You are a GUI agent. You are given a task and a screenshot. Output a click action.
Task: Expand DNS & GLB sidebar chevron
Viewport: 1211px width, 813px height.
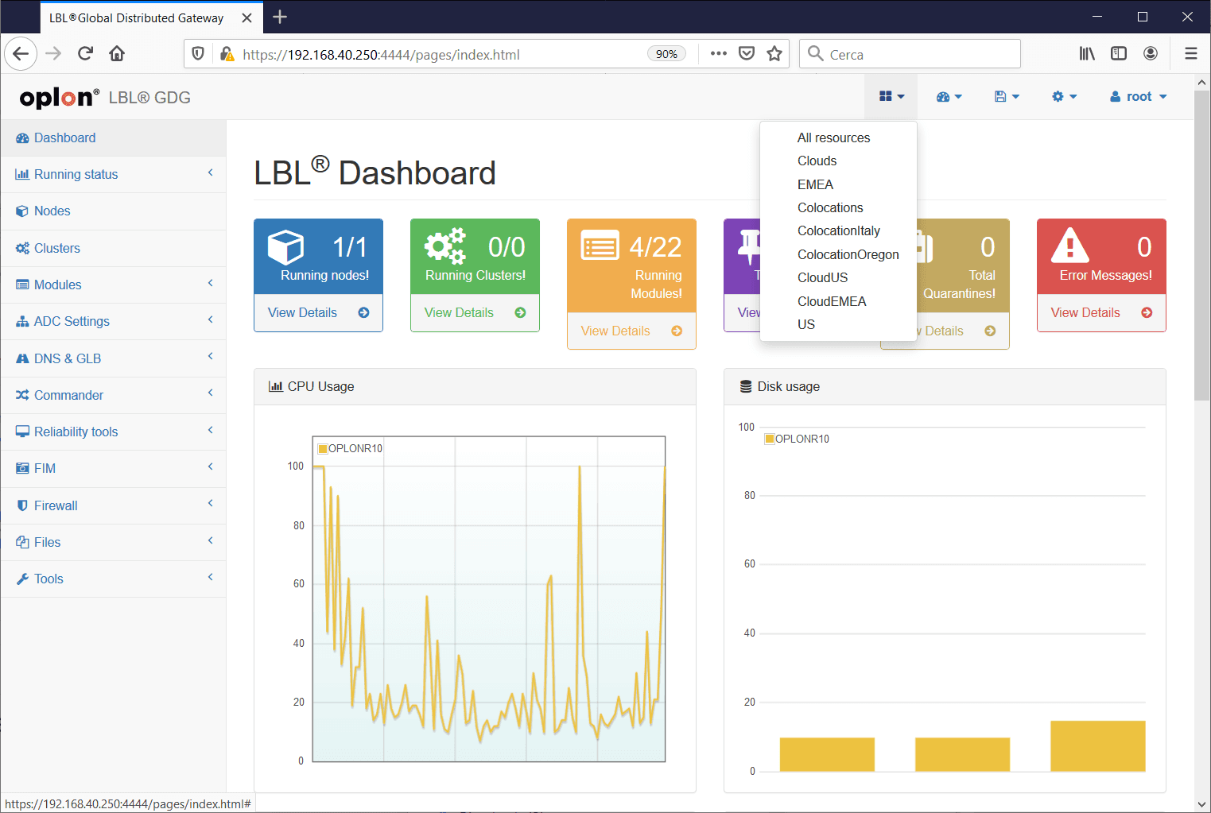click(211, 356)
